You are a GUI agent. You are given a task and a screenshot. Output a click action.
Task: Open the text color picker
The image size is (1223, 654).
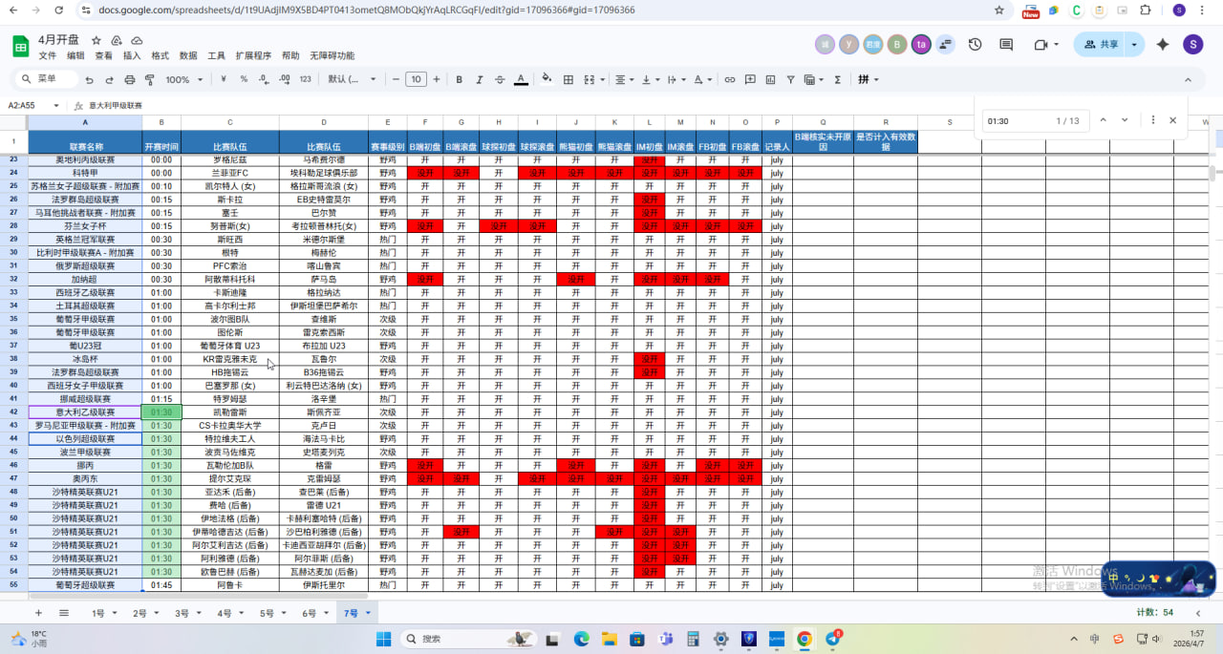tap(521, 79)
